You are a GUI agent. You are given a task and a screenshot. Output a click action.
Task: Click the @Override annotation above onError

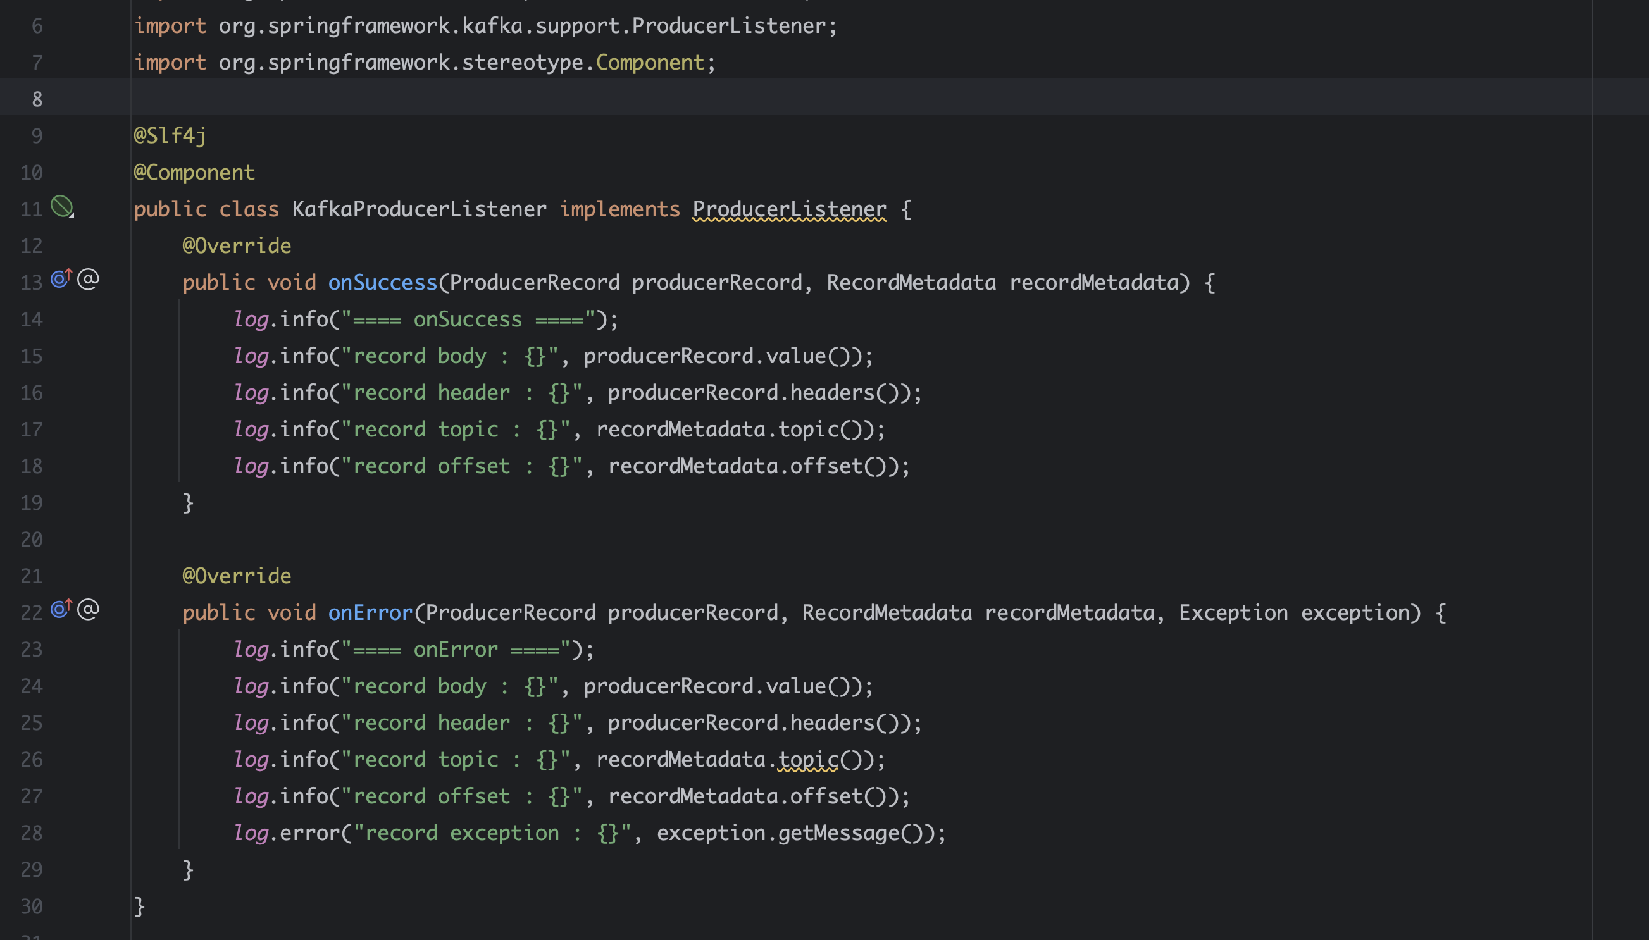click(236, 576)
